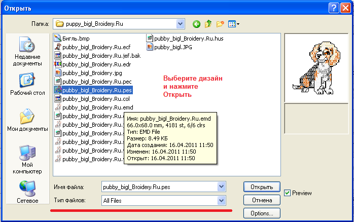
Task: Select the pubby_bigl_Broidery.Ru.edr file icon
Action: point(58,64)
